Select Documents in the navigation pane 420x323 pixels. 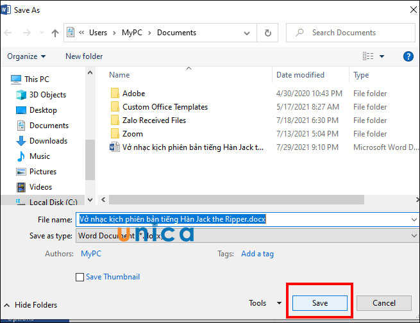tap(42, 126)
